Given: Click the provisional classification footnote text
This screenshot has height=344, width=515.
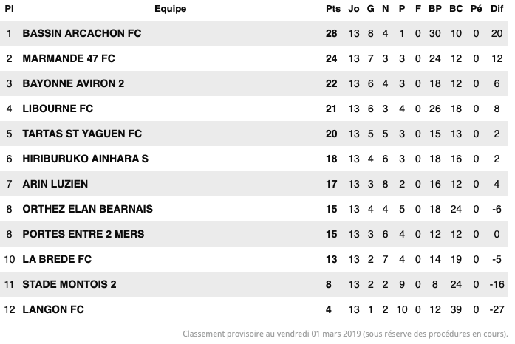Looking at the screenshot, I should (345, 333).
